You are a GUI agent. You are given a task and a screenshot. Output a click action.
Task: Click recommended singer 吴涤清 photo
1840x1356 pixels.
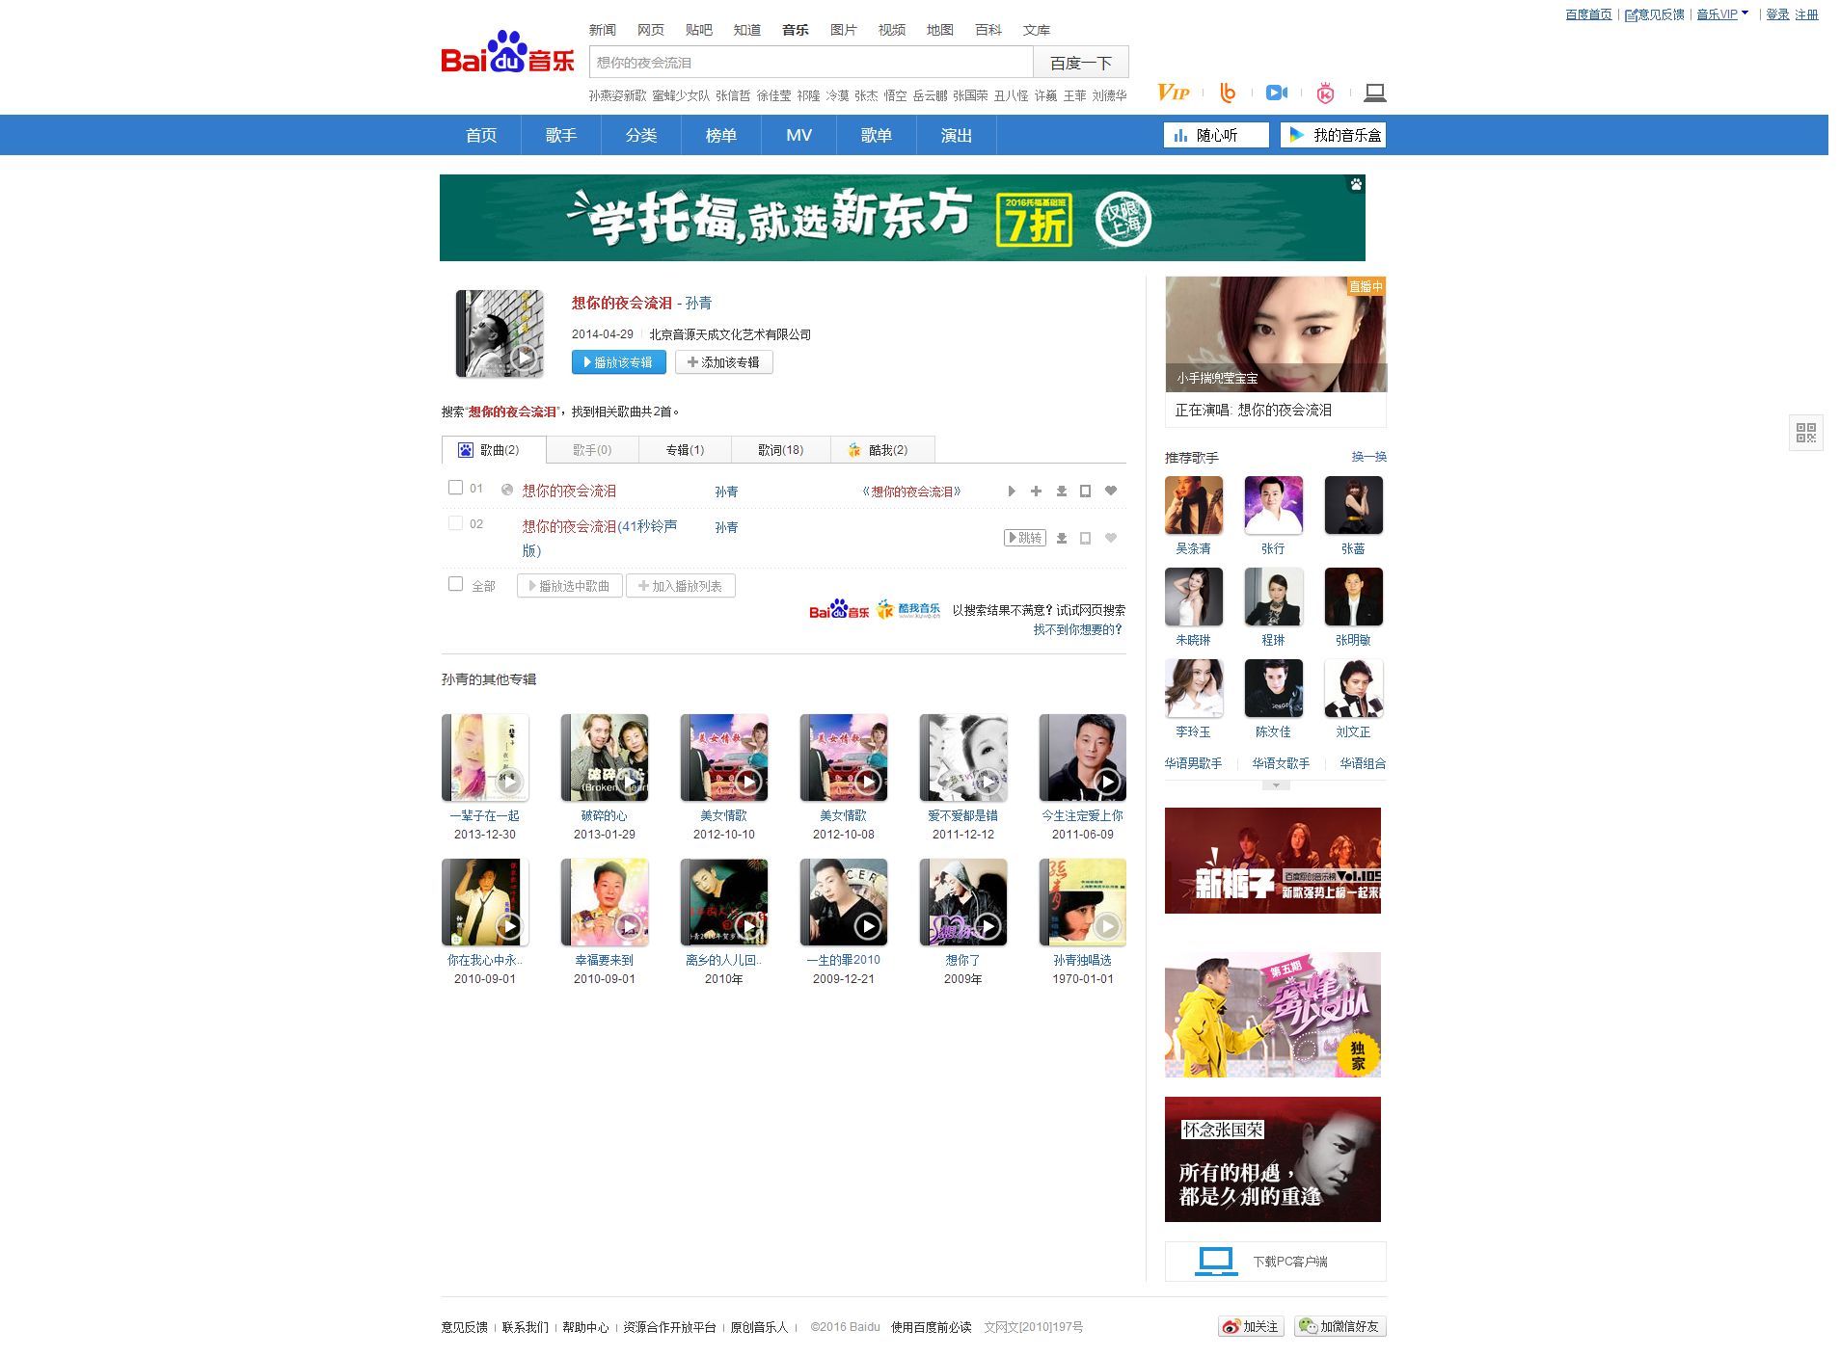tap(1194, 505)
